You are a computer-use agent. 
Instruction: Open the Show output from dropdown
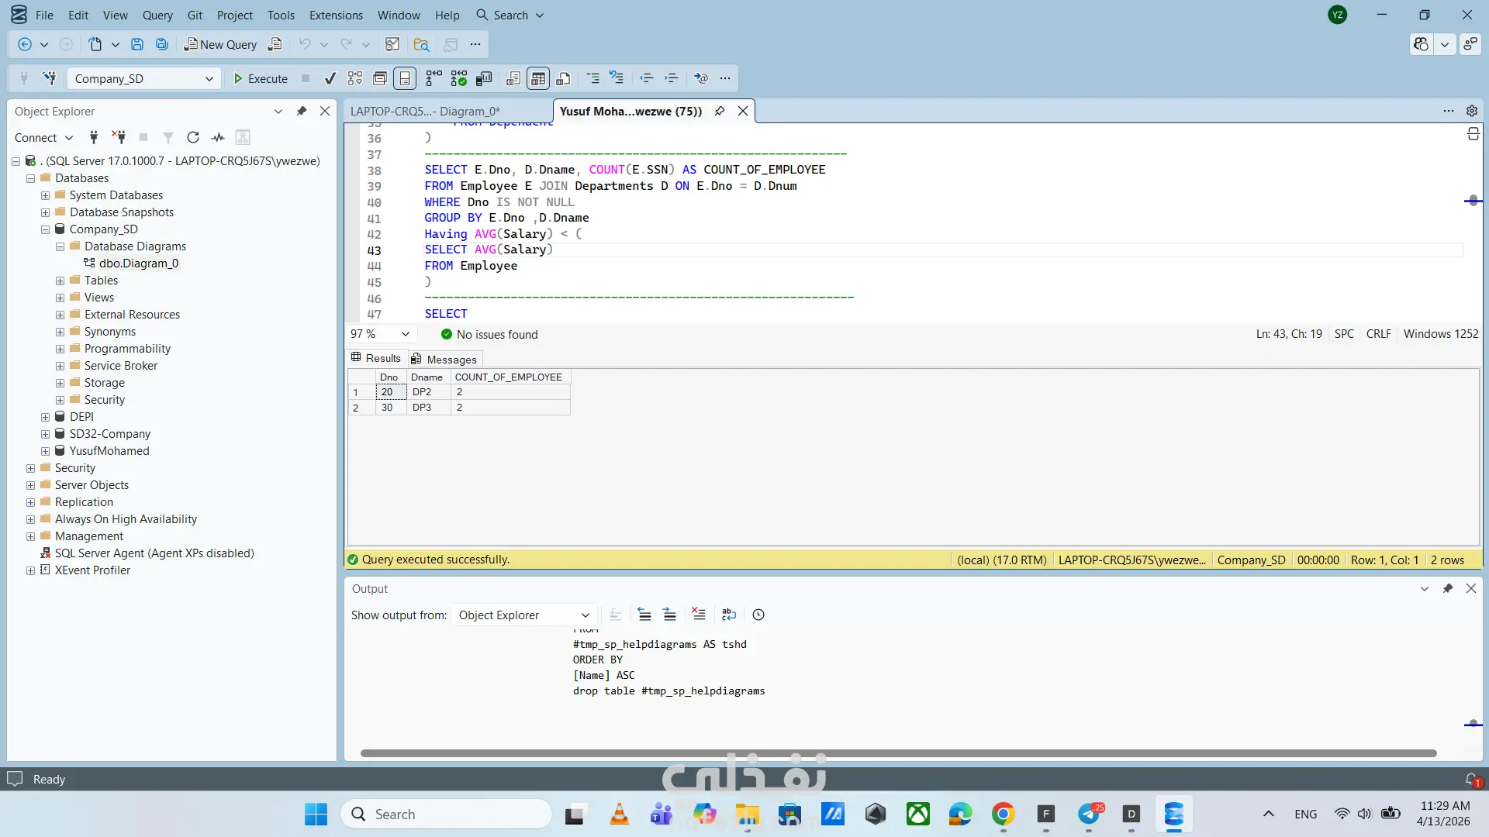pyautogui.click(x=524, y=615)
